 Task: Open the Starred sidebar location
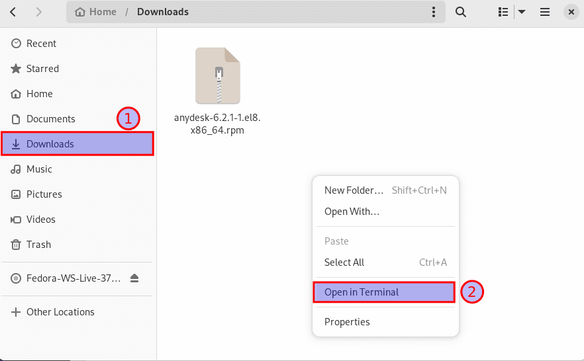(42, 69)
